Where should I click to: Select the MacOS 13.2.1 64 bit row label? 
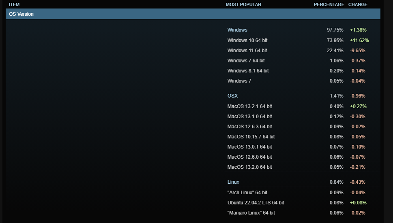[x=250, y=106]
